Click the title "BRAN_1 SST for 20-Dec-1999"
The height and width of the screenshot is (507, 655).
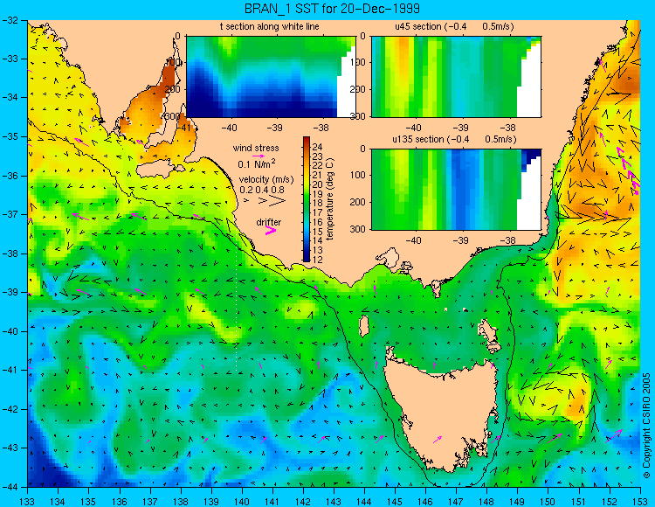(332, 9)
